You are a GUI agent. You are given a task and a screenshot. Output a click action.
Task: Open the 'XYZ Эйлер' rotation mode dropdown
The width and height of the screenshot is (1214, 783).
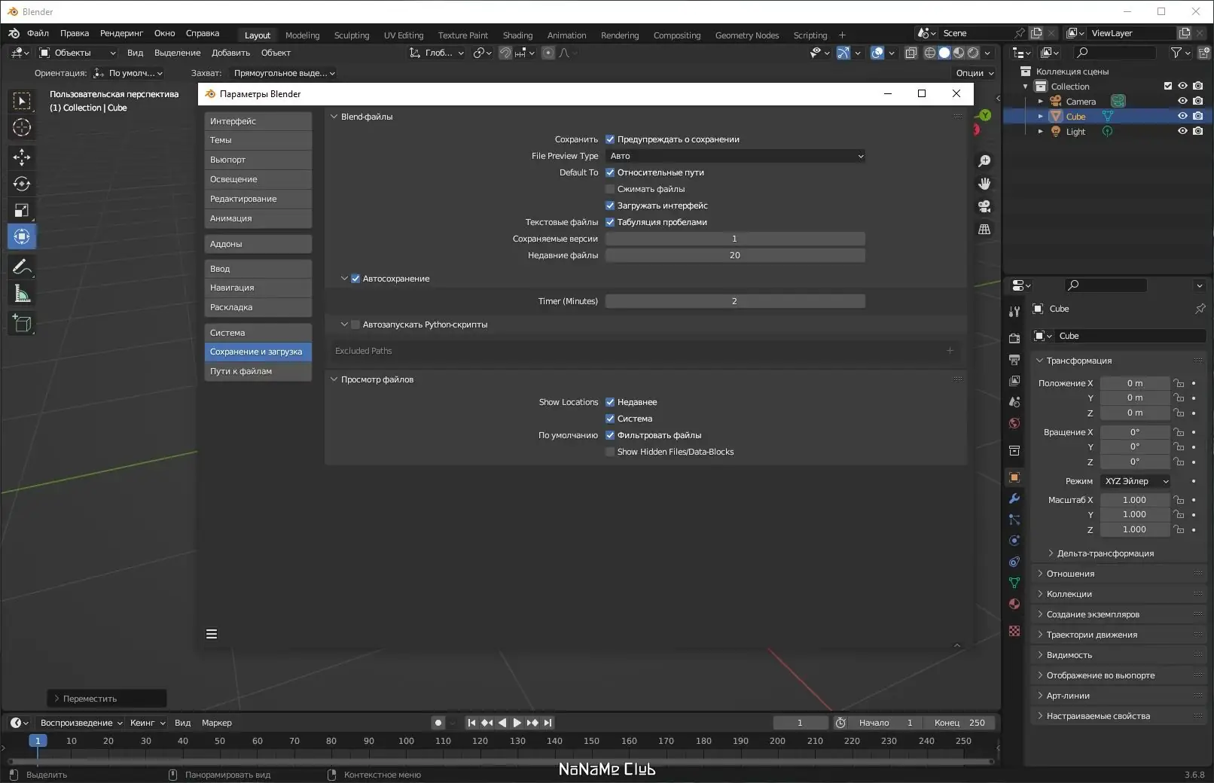point(1136,481)
